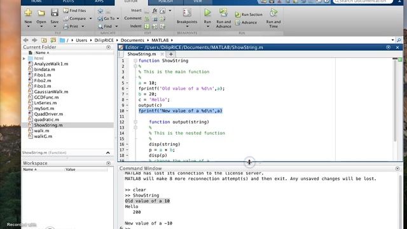The width and height of the screenshot is (407, 229).
Task: Select walkG.m in Current Folder
Action: (x=43, y=136)
